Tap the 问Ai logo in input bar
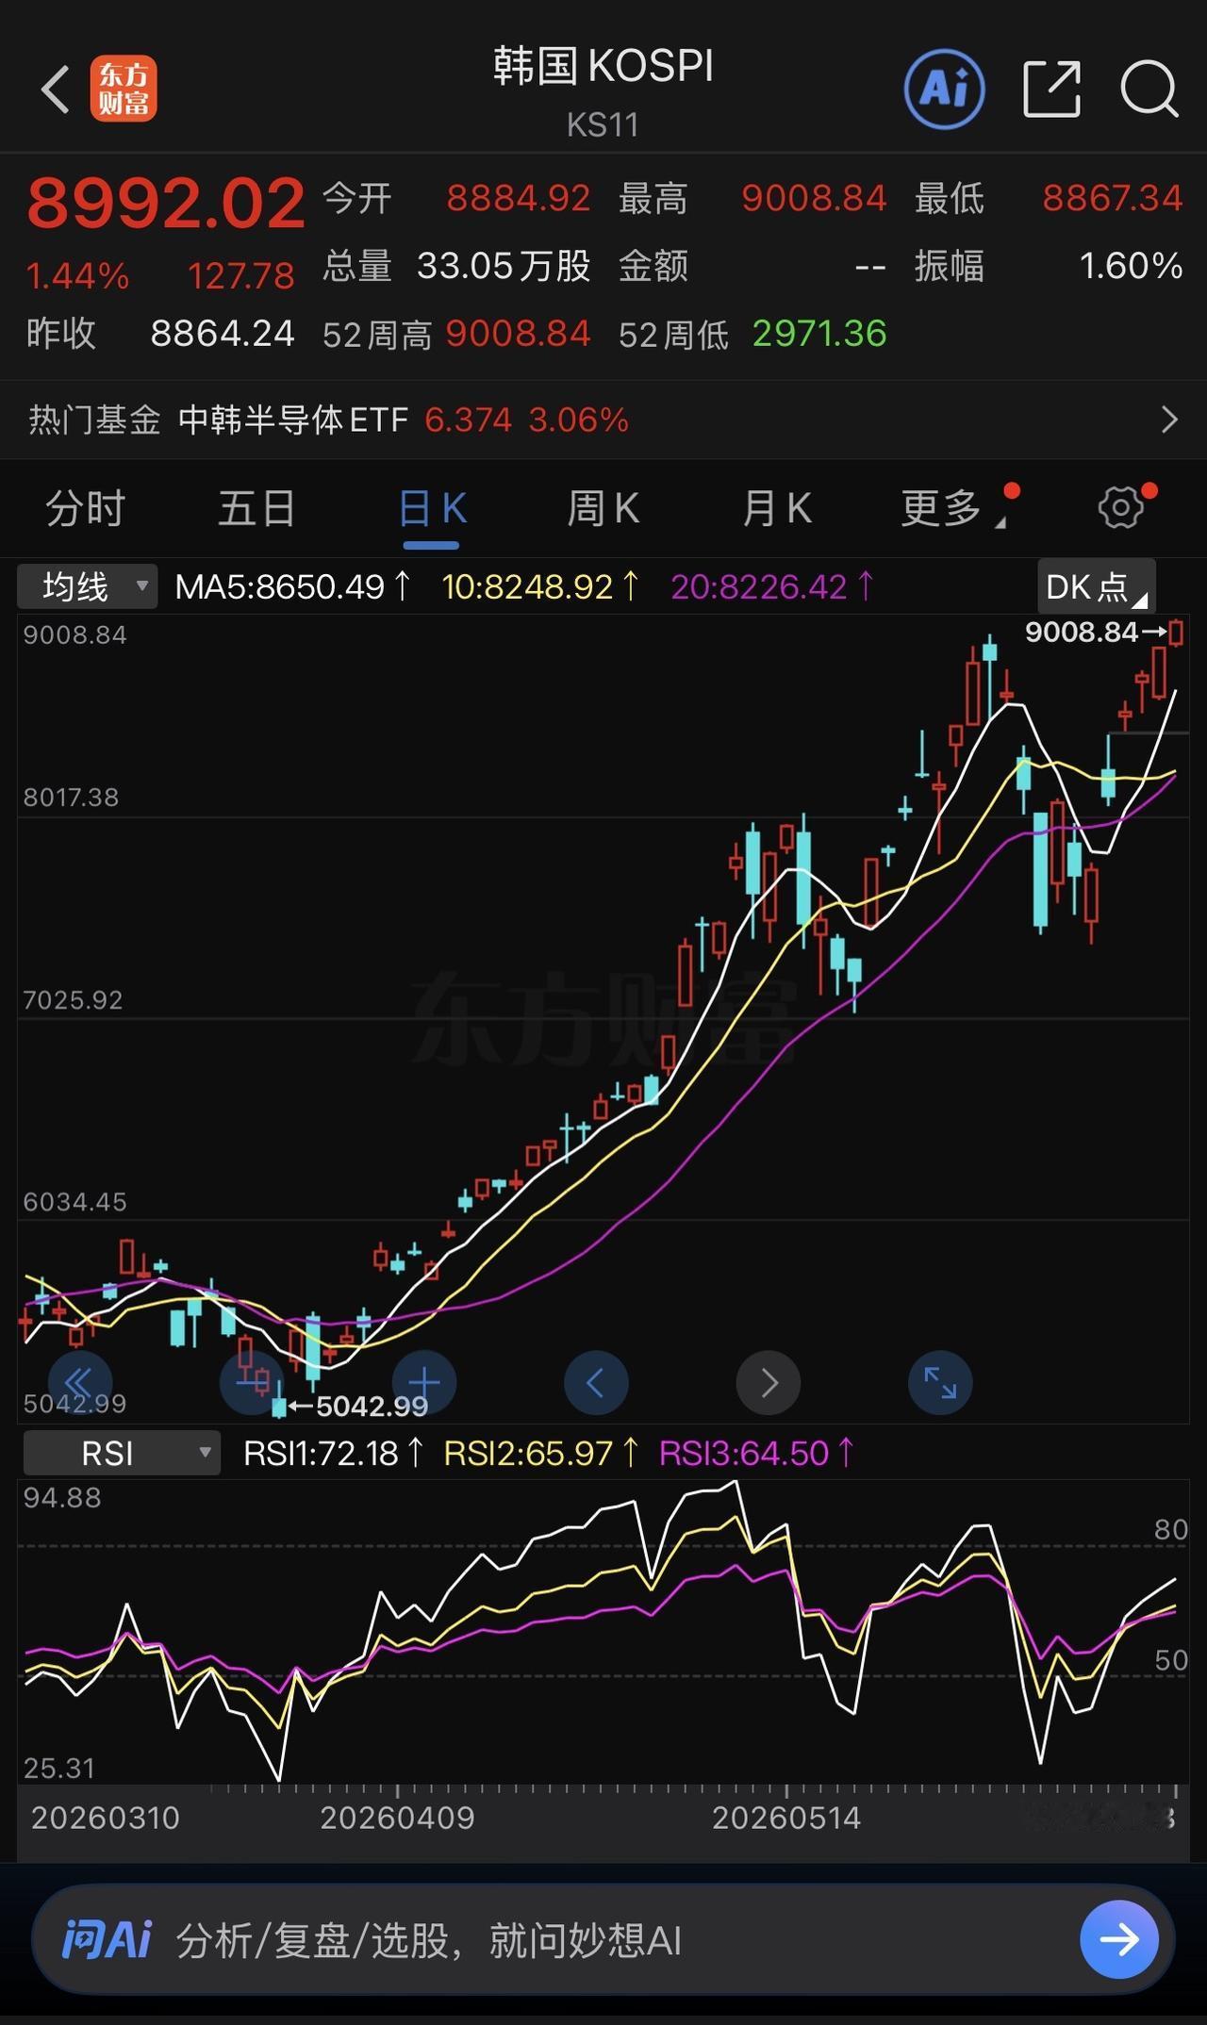Viewport: 1207px width, 2025px height. coord(107,1940)
